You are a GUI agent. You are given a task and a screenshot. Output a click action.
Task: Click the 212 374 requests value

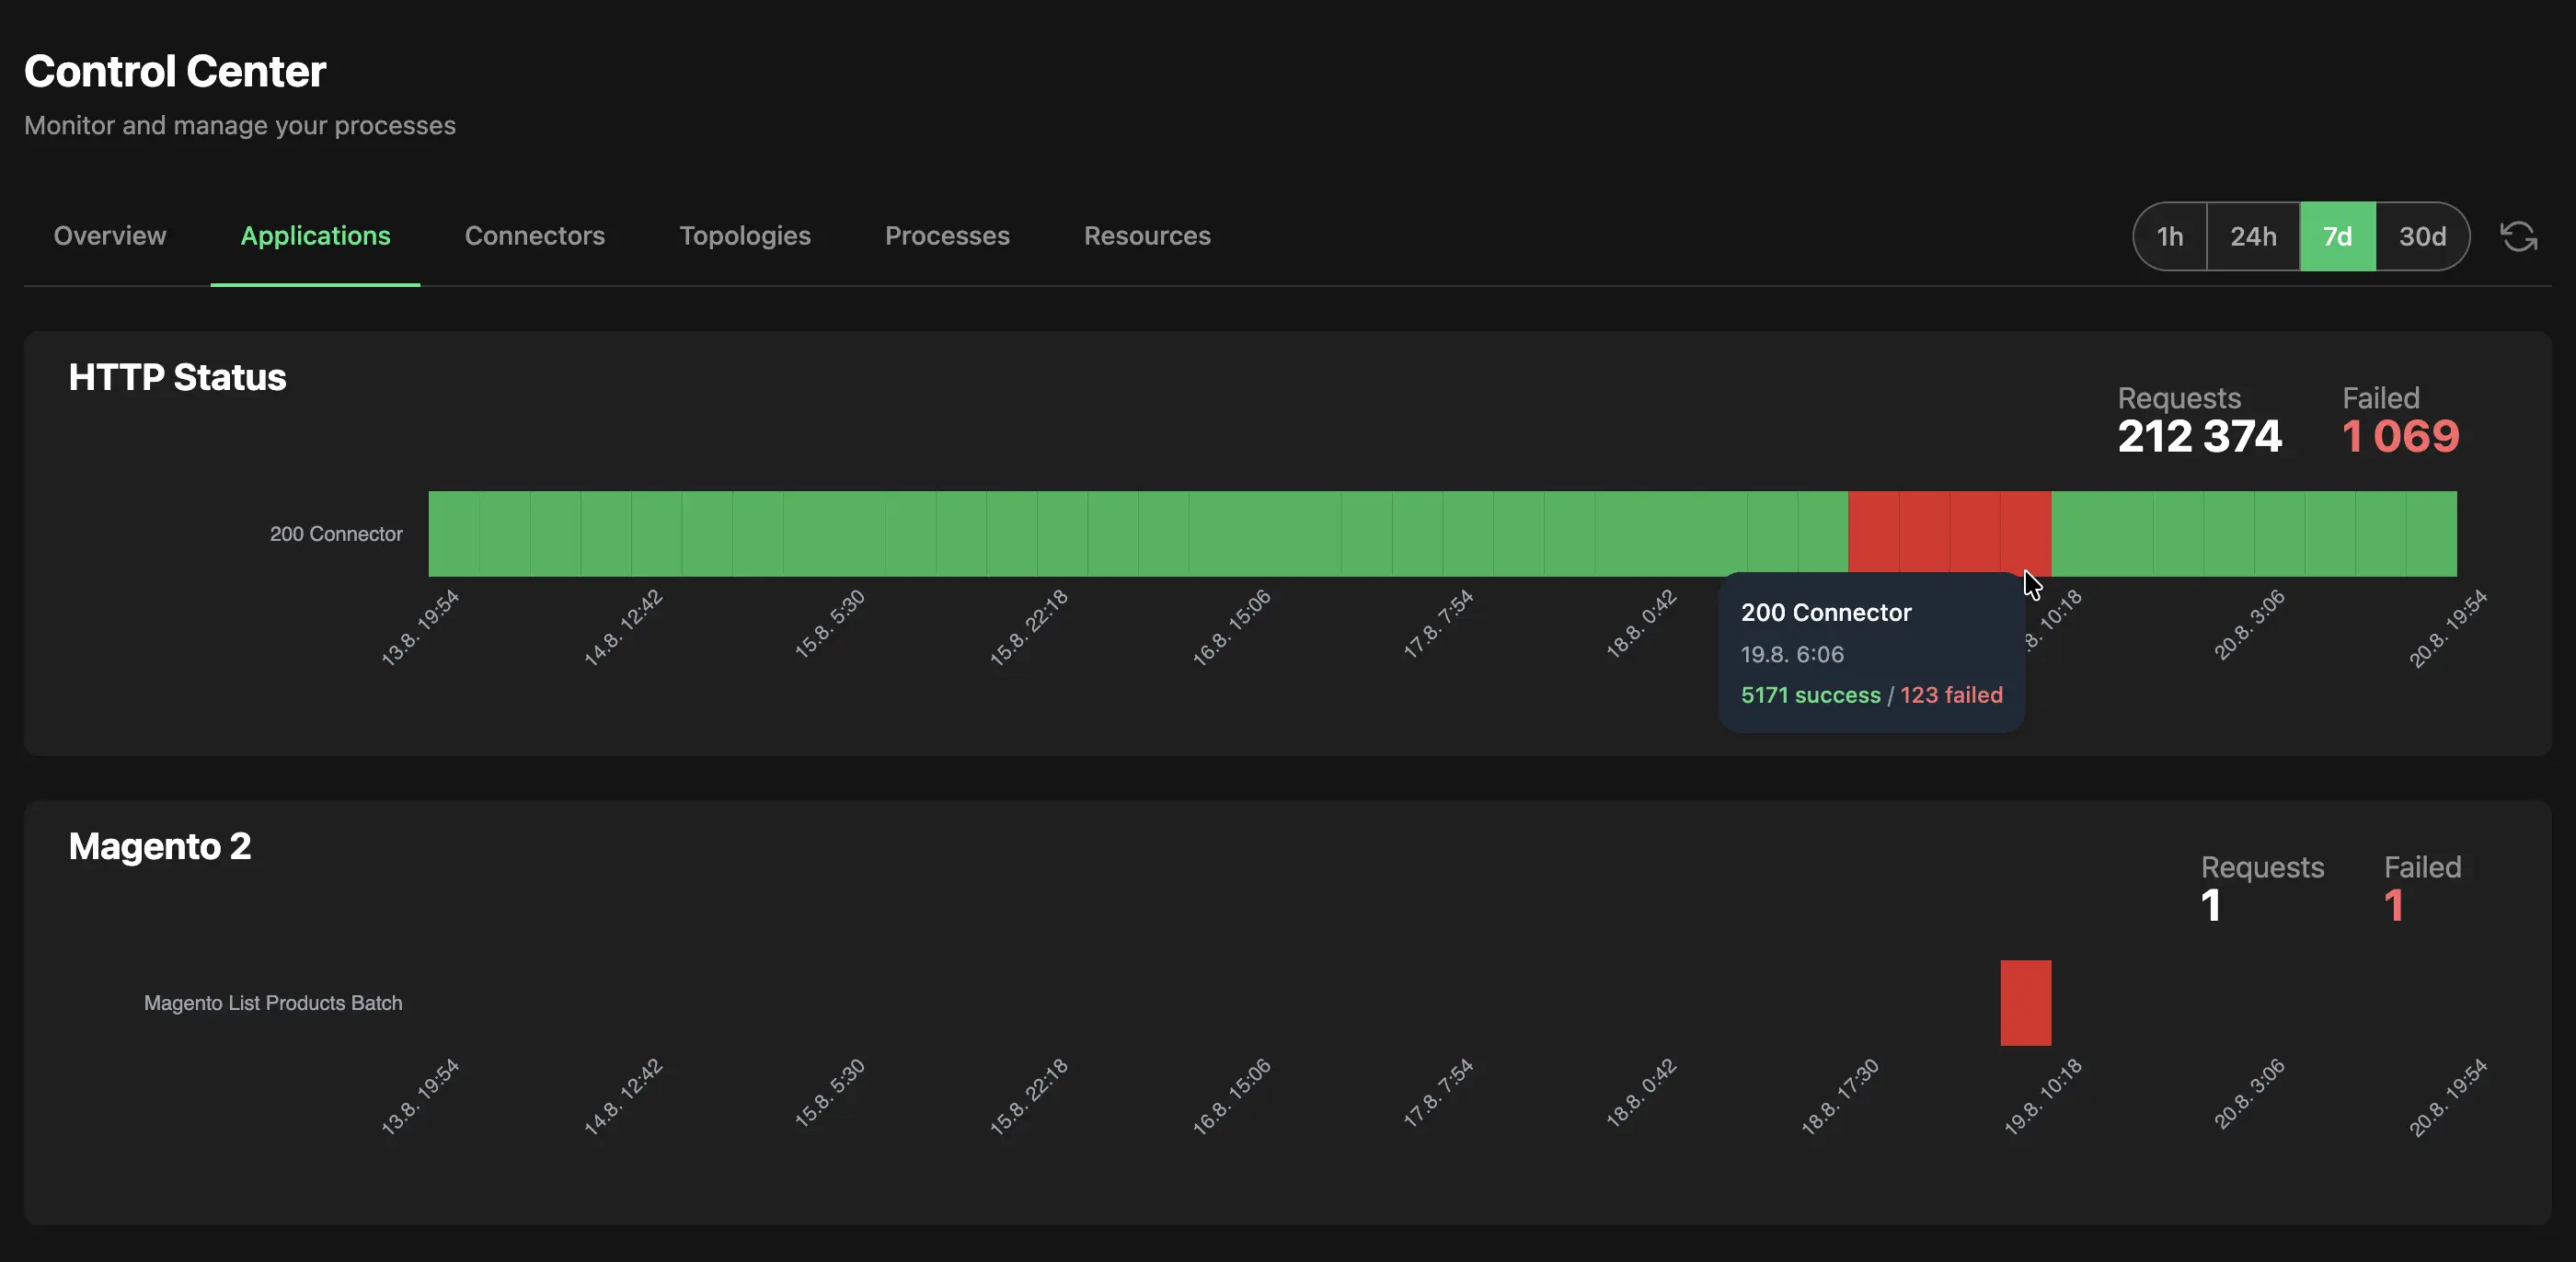pyautogui.click(x=2199, y=436)
